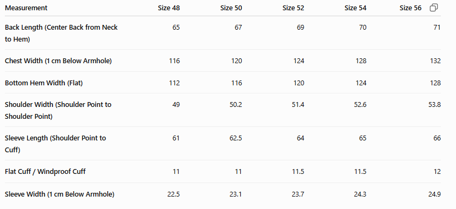Viewport: 456px width, 209px height.
Task: Select the Measurement column header
Action: pyautogui.click(x=26, y=8)
